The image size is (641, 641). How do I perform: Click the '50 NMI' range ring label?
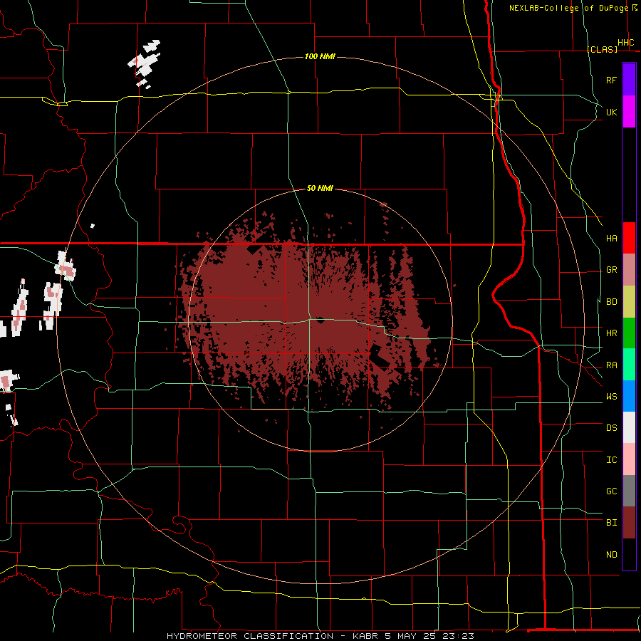click(320, 188)
